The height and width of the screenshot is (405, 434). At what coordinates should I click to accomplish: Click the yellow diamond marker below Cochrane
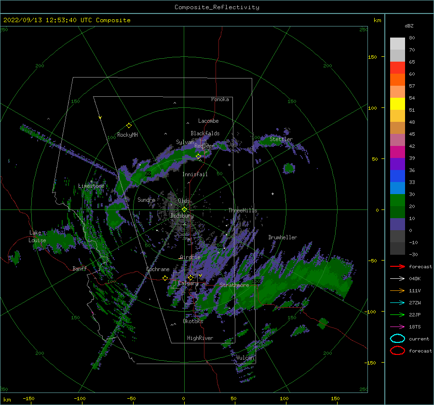165,278
